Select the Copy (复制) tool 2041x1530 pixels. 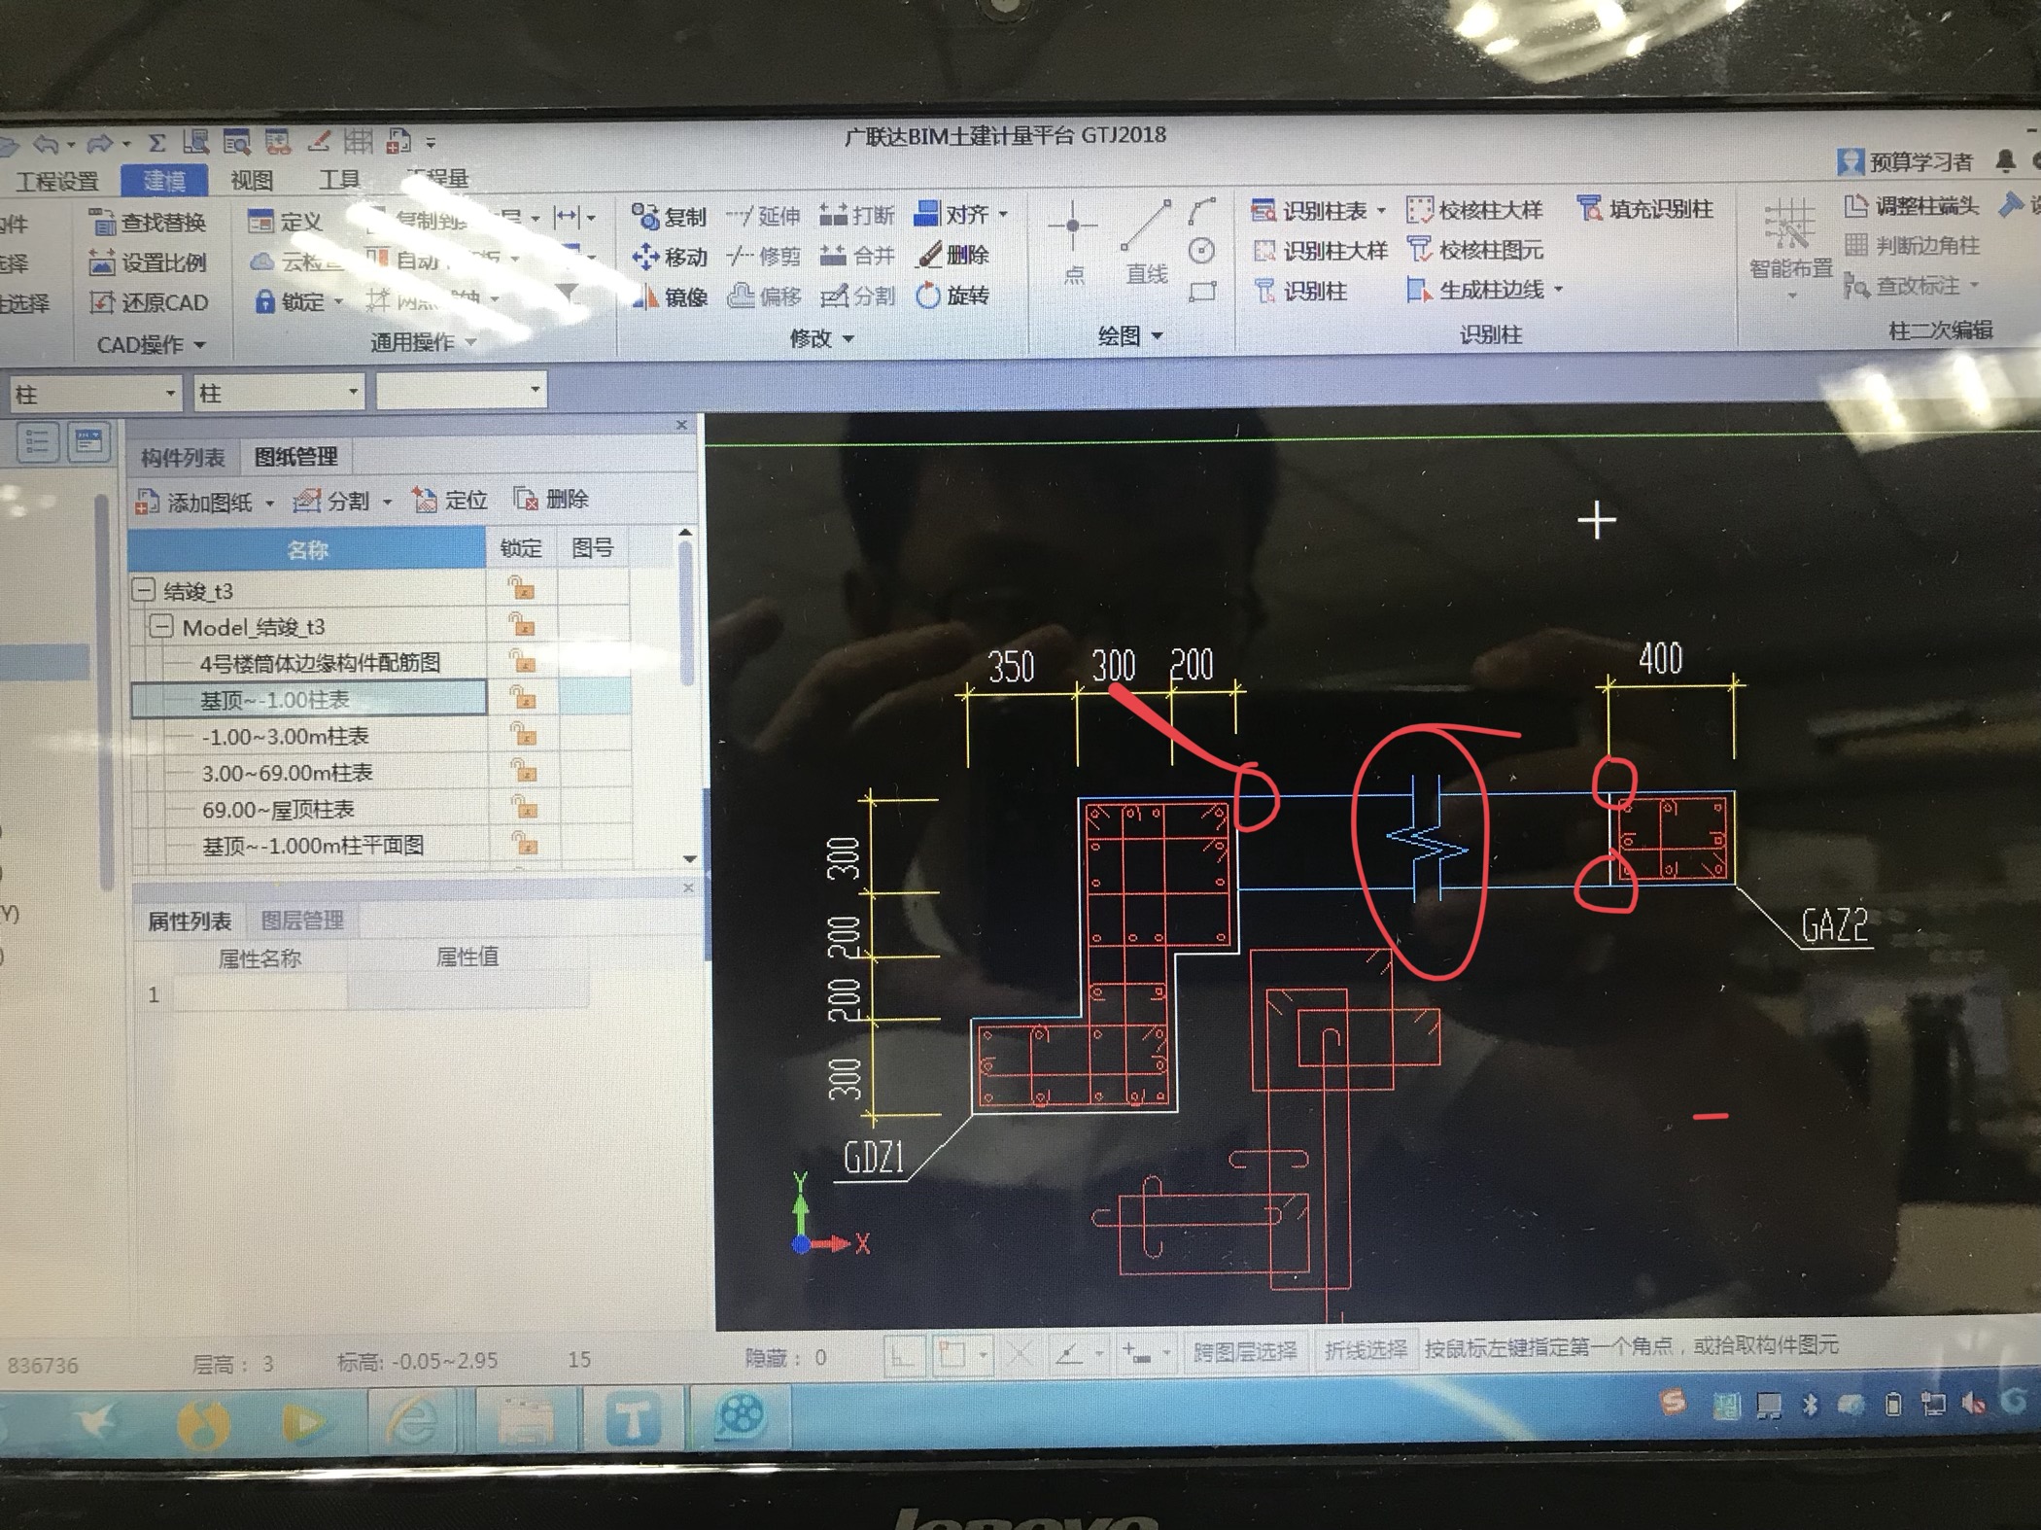click(x=669, y=217)
